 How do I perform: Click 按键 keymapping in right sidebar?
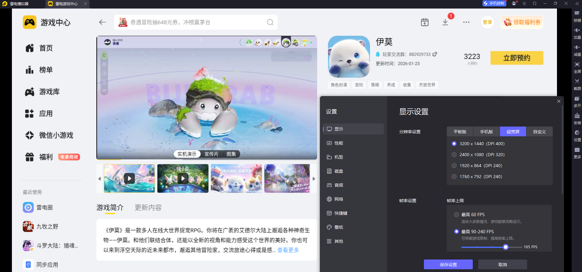coord(577,16)
